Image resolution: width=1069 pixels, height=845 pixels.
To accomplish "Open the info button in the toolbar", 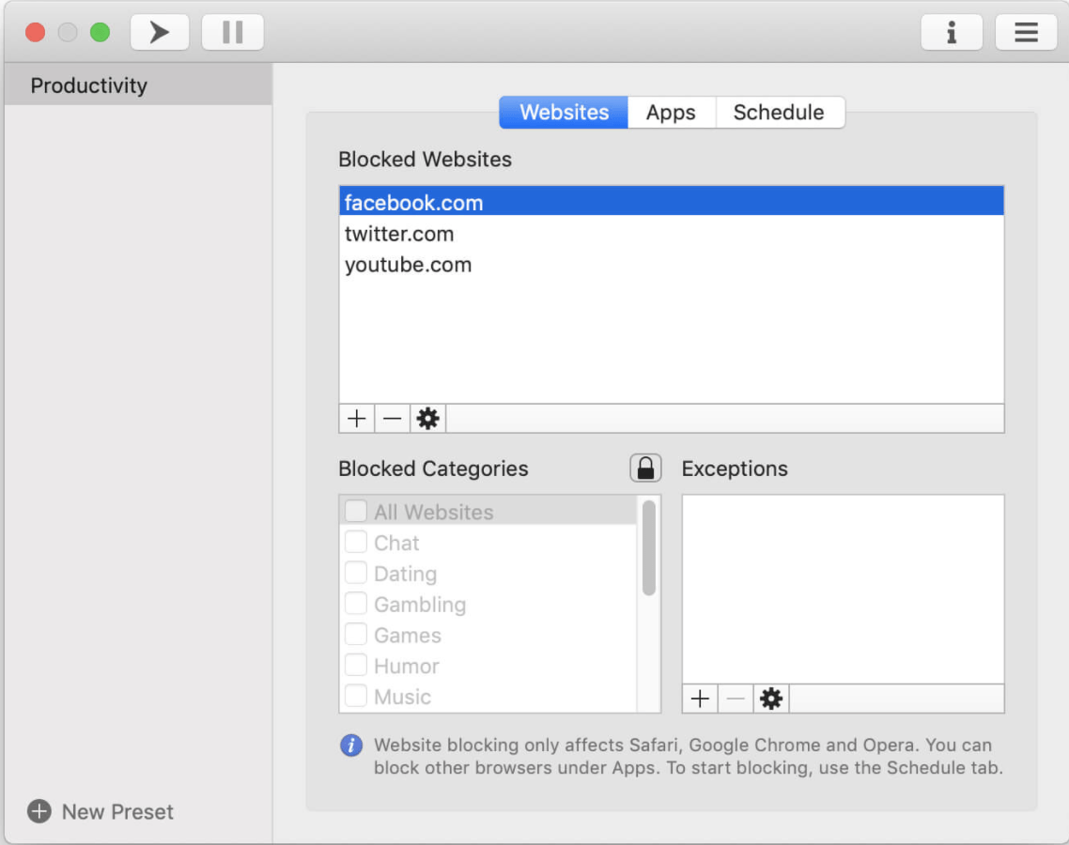I will coord(951,32).
